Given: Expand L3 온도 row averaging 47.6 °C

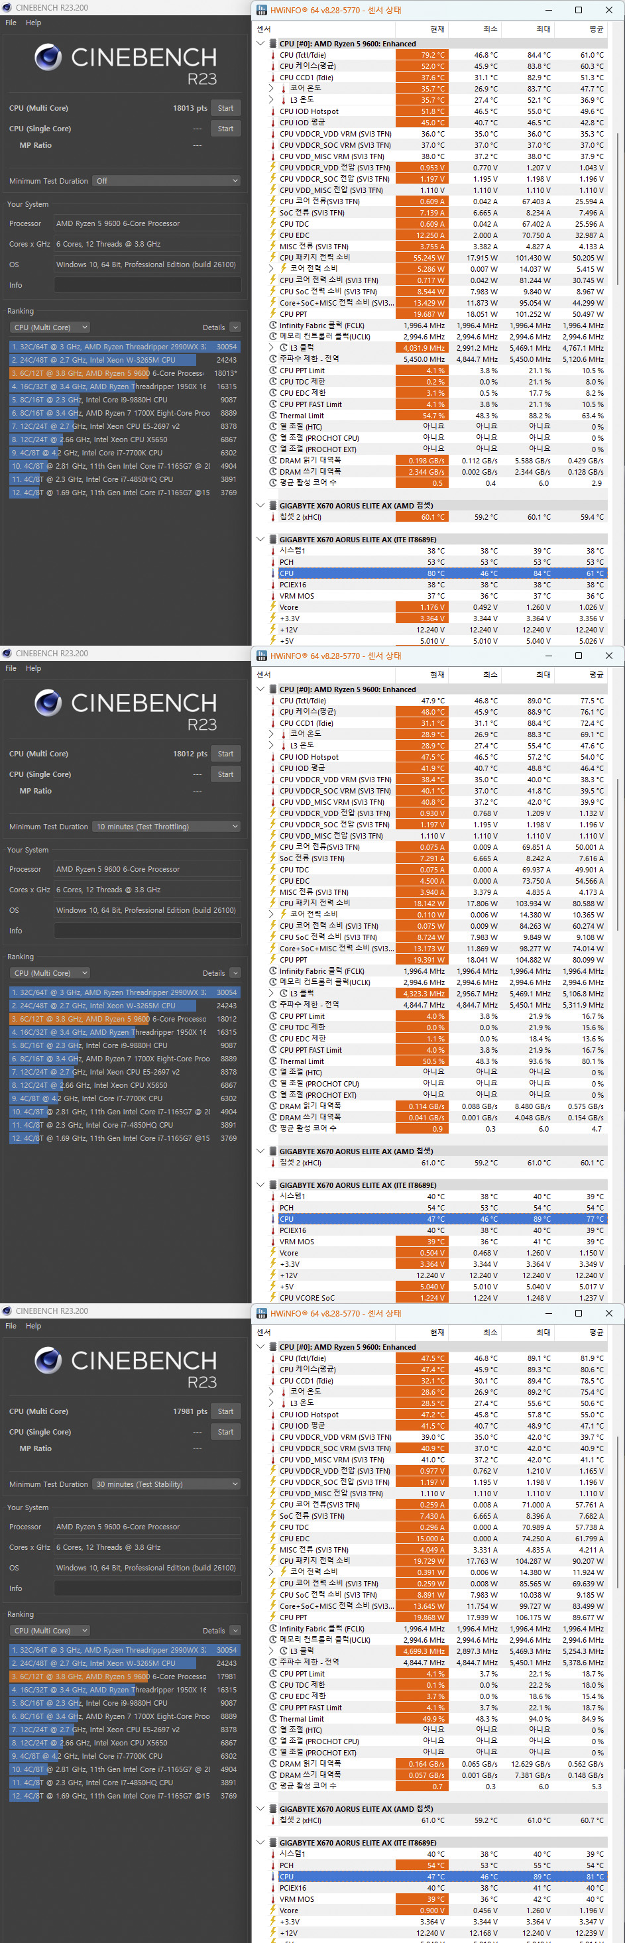Looking at the screenshot, I should pos(272,745).
